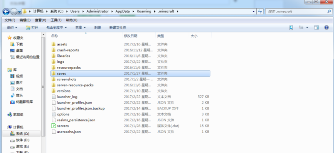Expand the 共享 dropdown
The image size is (334, 153).
(80, 28)
